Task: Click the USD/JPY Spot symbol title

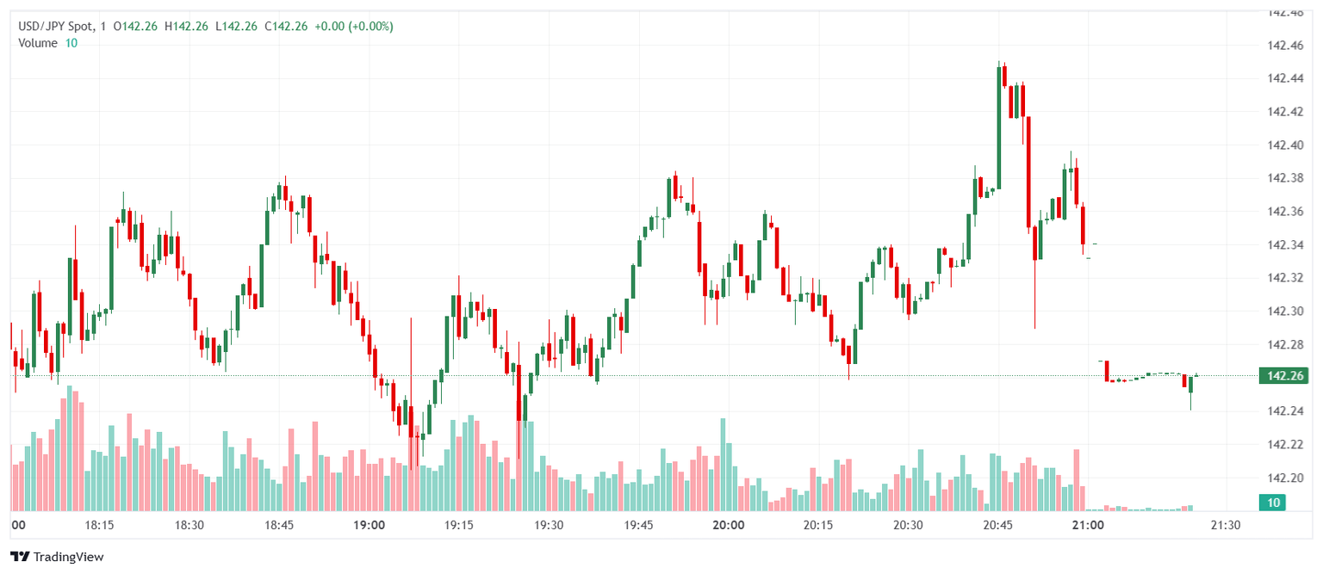Action: [x=57, y=26]
